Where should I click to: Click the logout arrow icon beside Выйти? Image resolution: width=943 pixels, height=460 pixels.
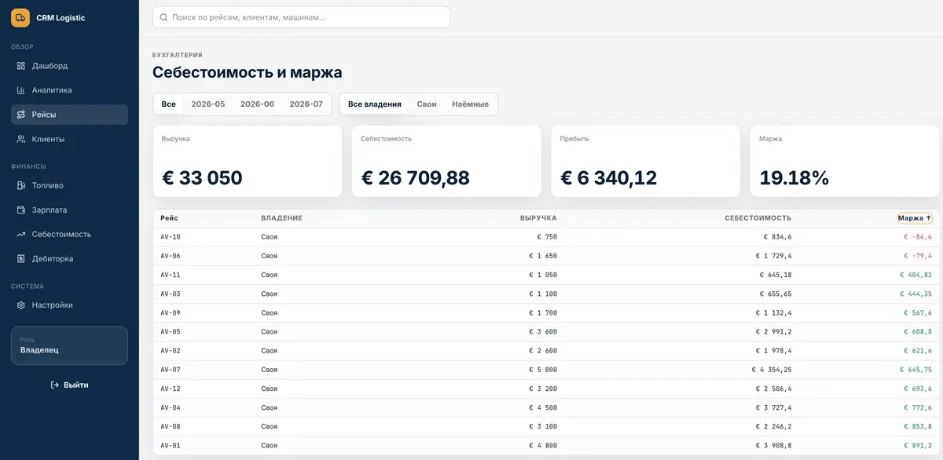point(55,385)
